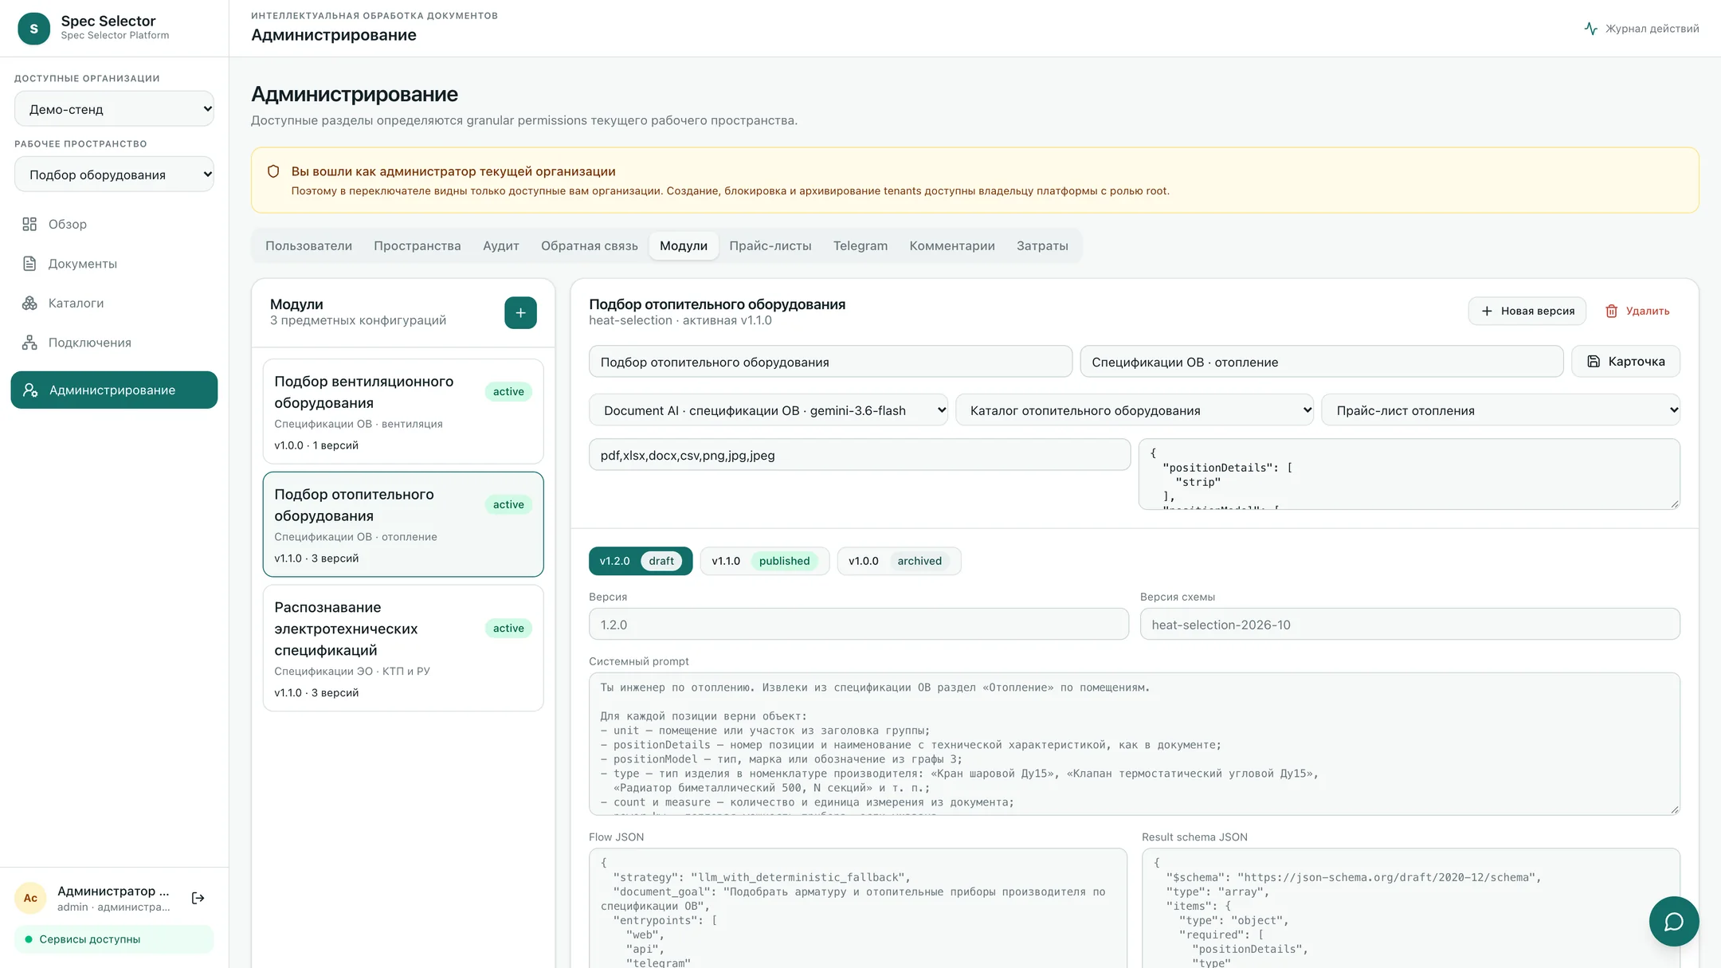The height and width of the screenshot is (968, 1721).
Task: Click the Ac user avatar
Action: click(x=30, y=898)
